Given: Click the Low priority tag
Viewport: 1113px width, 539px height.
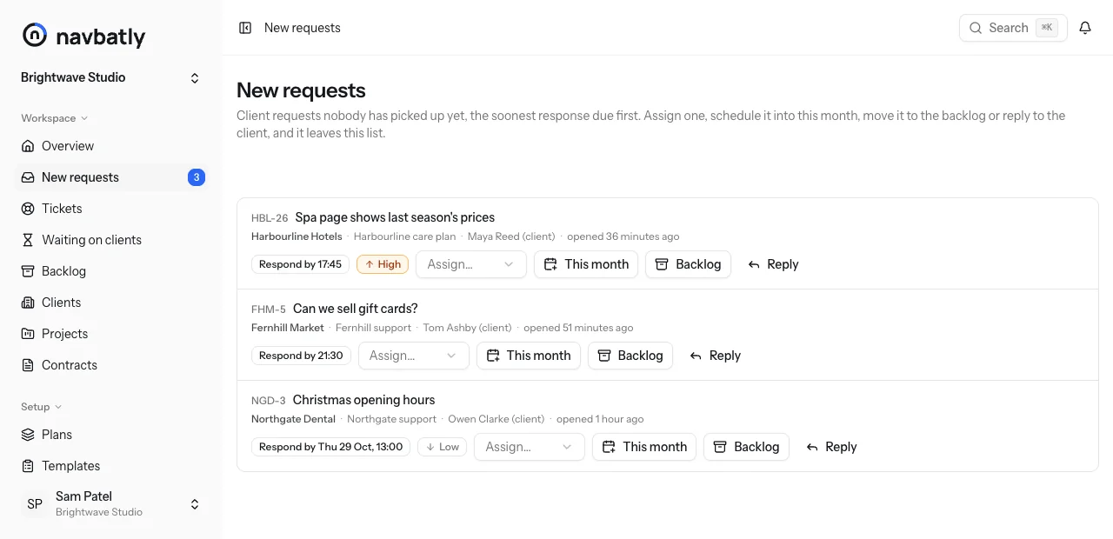Looking at the screenshot, I should click(442, 447).
